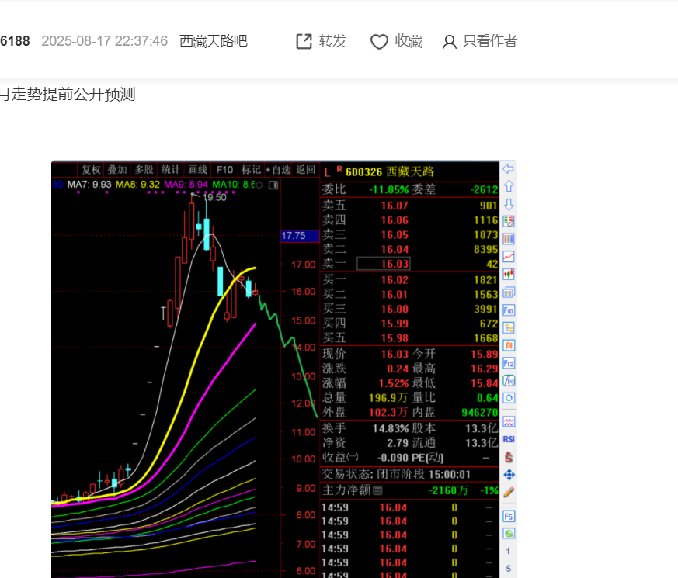Click the 多股 toolbar item

[144, 170]
